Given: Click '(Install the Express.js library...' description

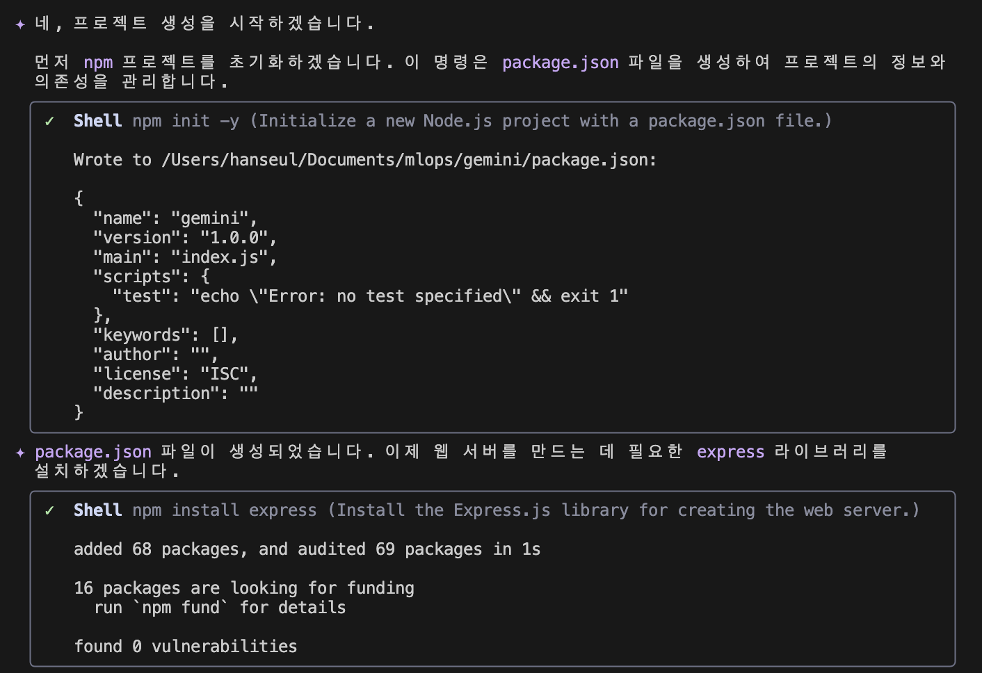Looking at the screenshot, I should coord(624,510).
